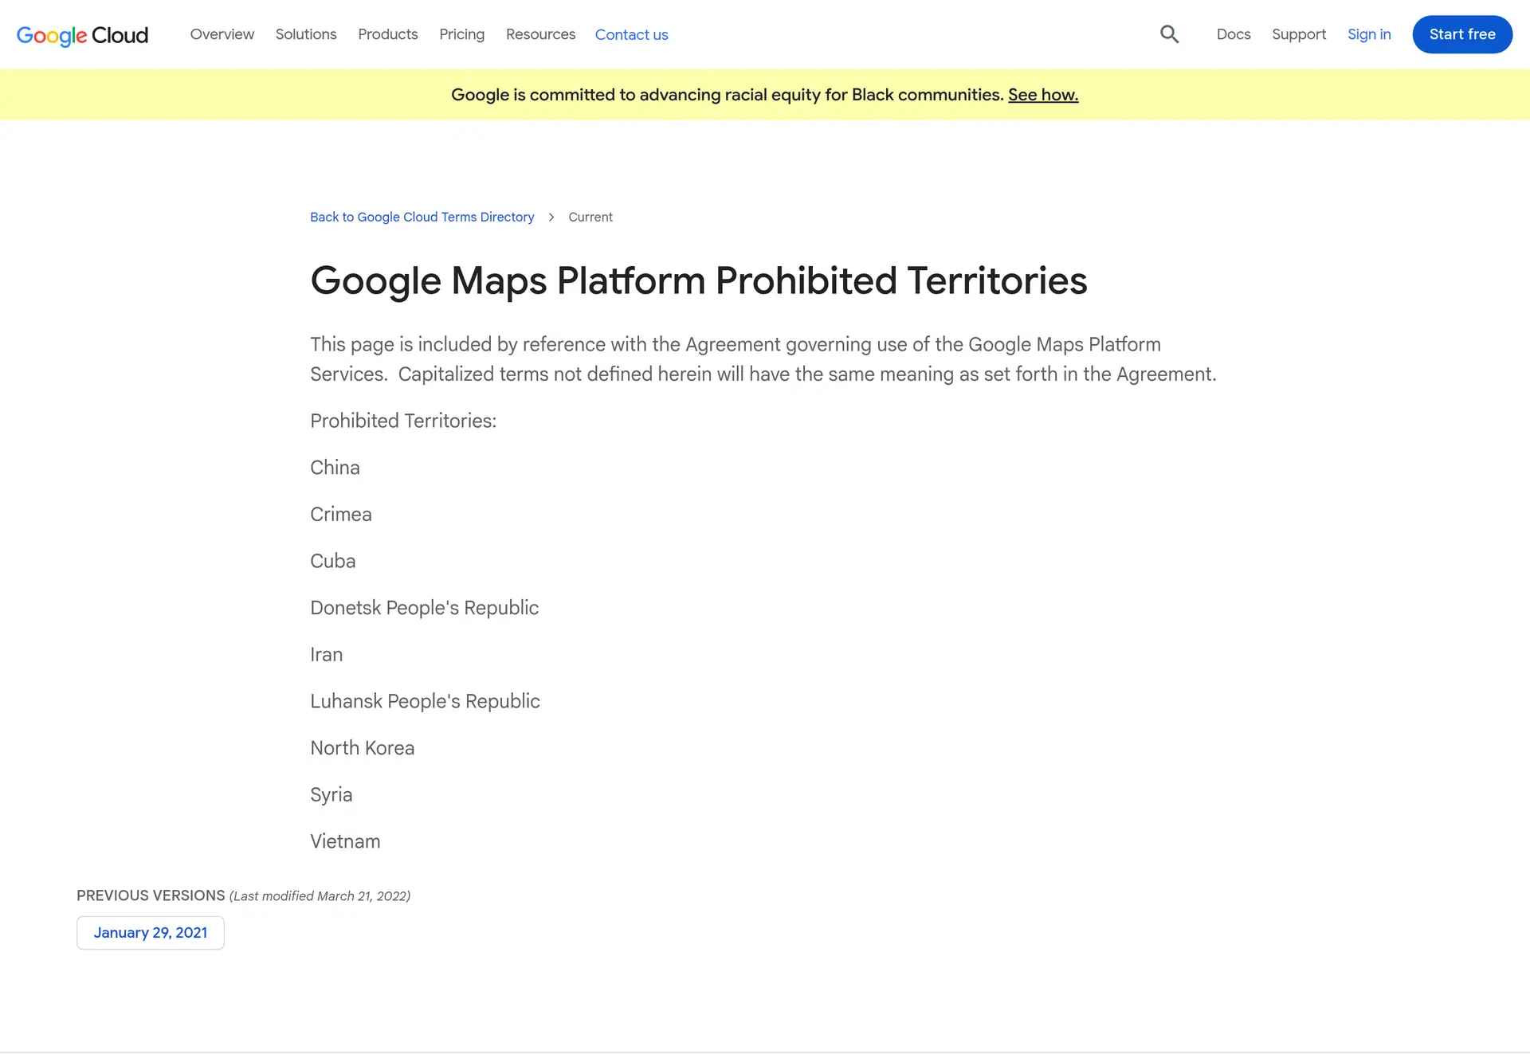Click the North Korea entry
Viewport: 1530px width, 1062px height.
pos(363,748)
